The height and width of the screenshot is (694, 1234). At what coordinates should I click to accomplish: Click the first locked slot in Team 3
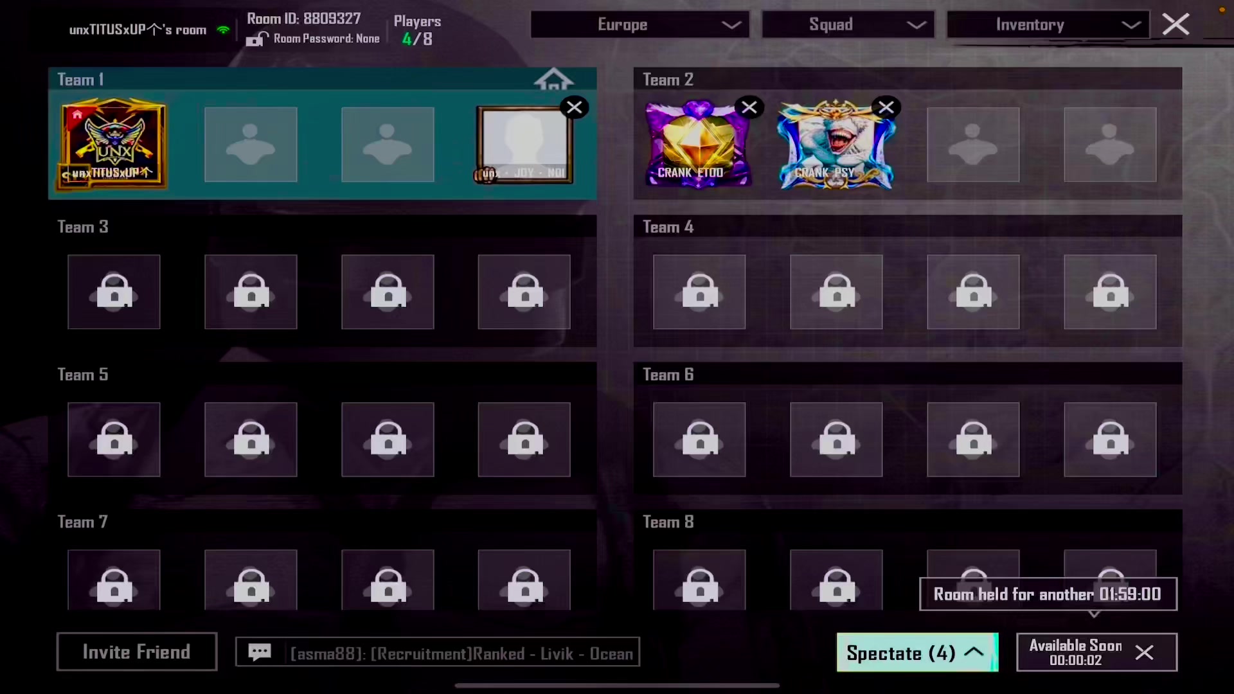[114, 292]
